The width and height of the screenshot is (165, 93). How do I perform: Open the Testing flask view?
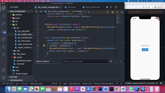pyautogui.click(x=3, y=47)
